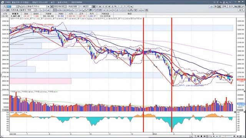
Task: Open the 2022/04/28 date dropdown
Action: 65,7
